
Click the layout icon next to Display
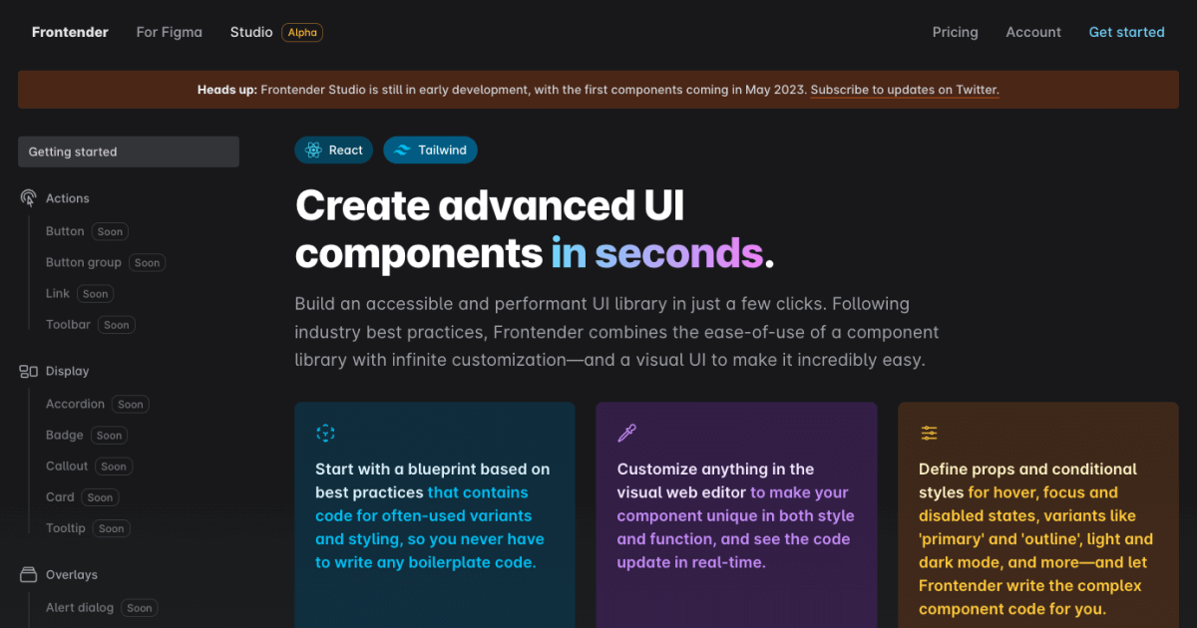pyautogui.click(x=28, y=370)
